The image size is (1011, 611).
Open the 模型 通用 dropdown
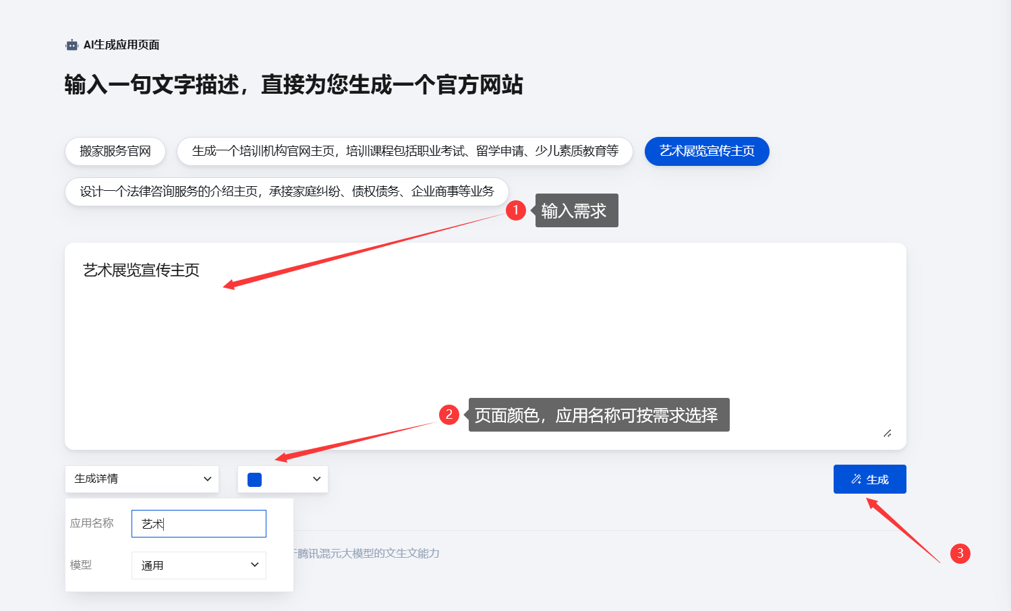pyautogui.click(x=199, y=565)
